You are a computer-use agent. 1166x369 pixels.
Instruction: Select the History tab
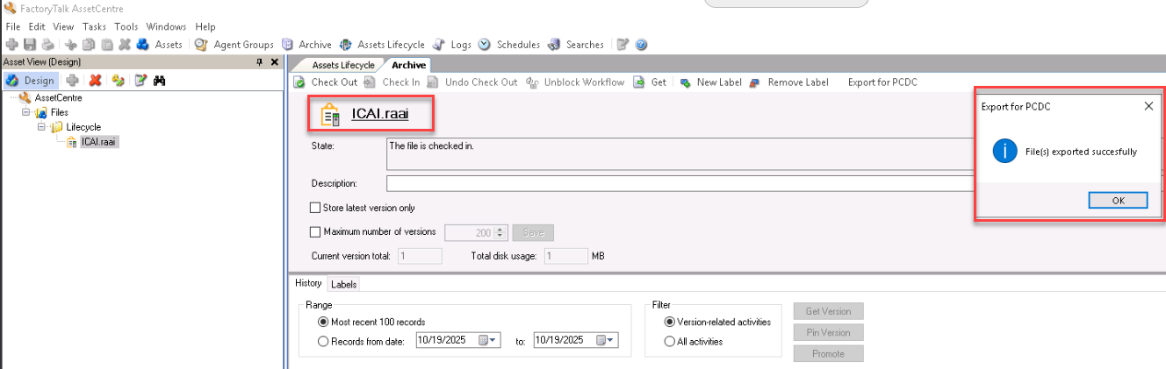tap(308, 283)
